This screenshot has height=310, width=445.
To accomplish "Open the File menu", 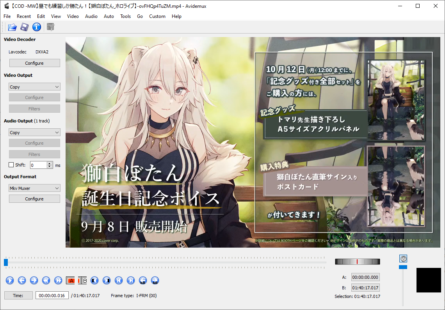I will click(x=7, y=16).
